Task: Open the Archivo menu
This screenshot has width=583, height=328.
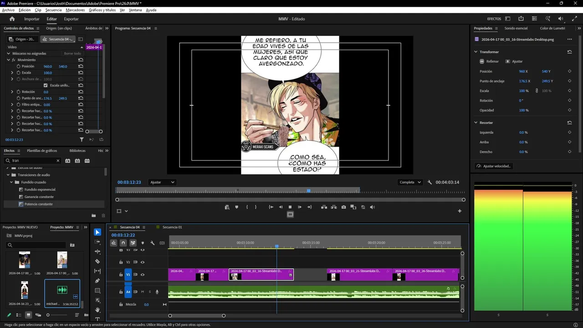Action: (x=8, y=10)
